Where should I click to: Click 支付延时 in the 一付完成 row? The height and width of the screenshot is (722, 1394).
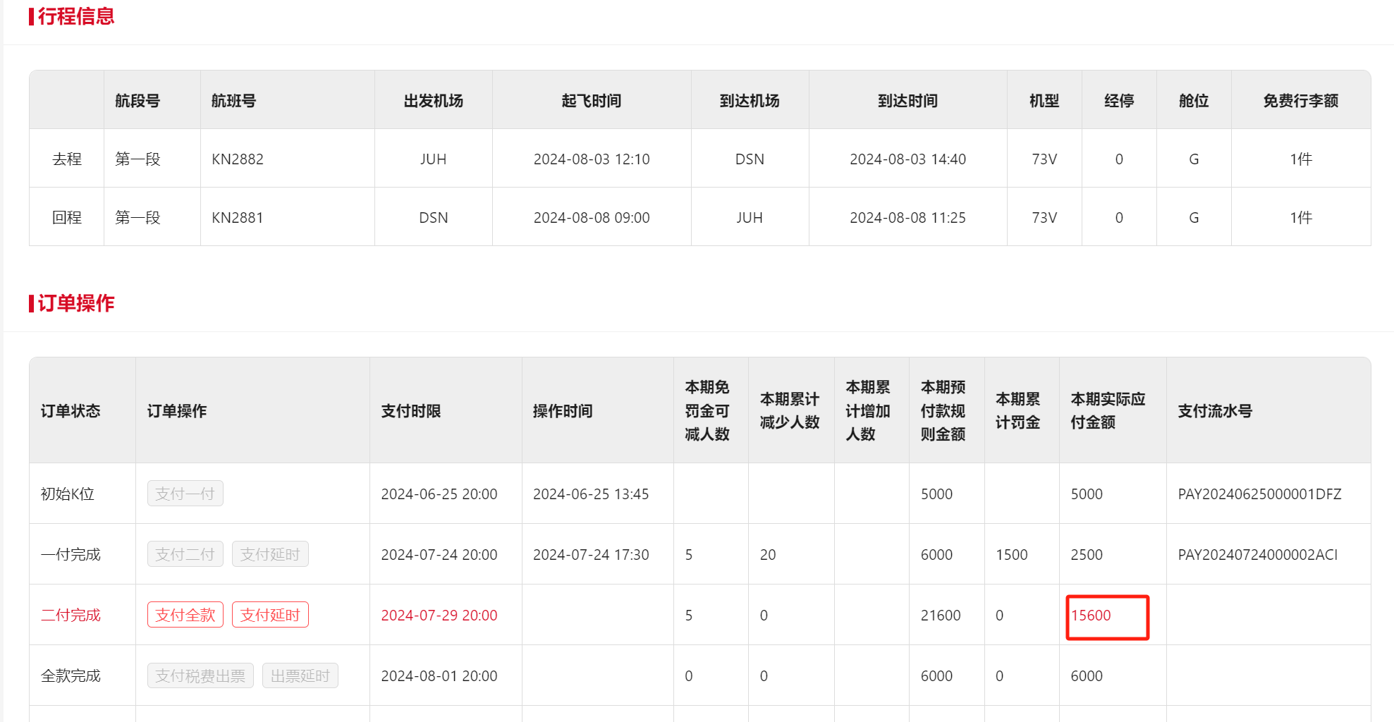click(x=270, y=554)
